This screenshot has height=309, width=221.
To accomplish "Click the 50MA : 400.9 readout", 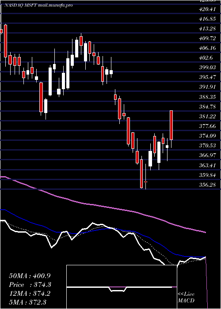I will [30, 276].
